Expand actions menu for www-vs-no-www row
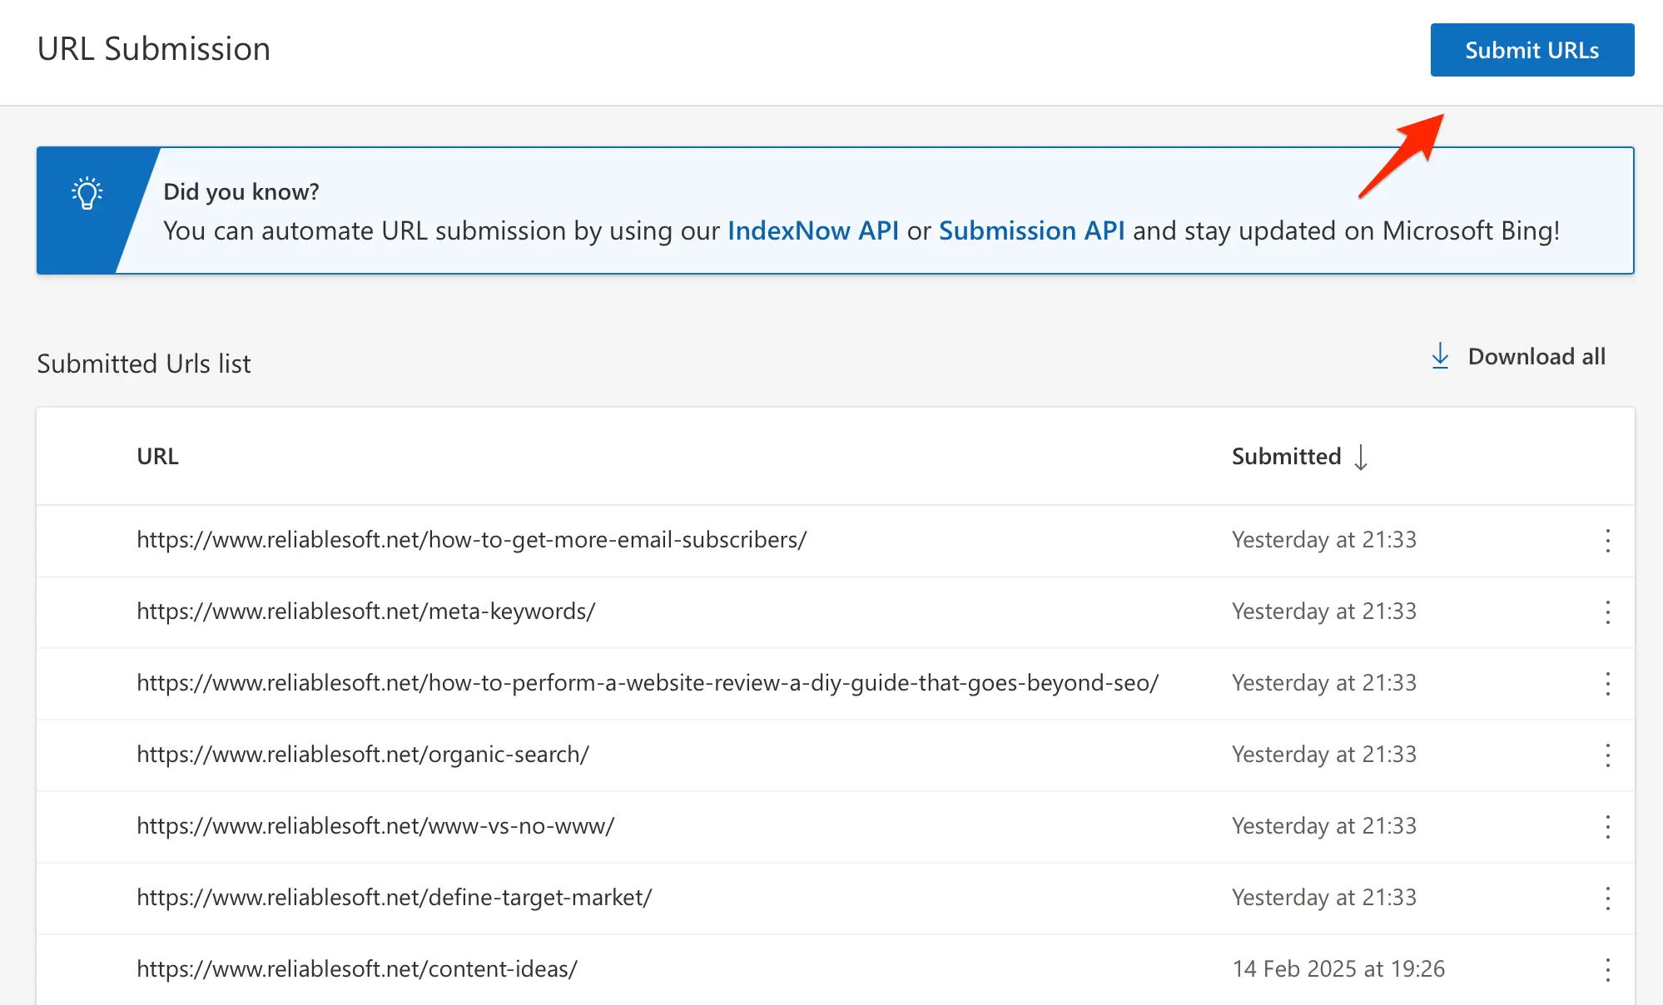The height and width of the screenshot is (1005, 1663). (1607, 827)
